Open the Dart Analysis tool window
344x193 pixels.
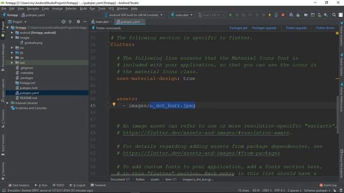(x=19, y=185)
